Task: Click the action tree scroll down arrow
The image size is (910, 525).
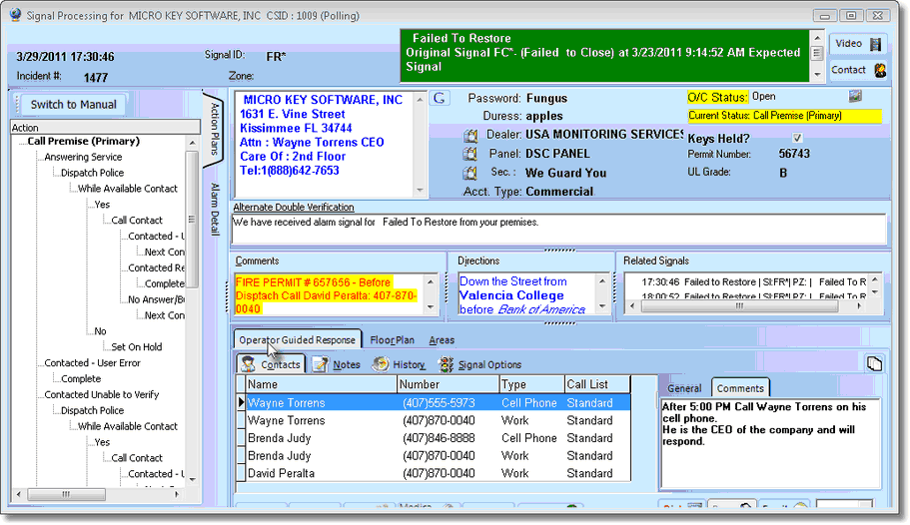Action: 193,480
